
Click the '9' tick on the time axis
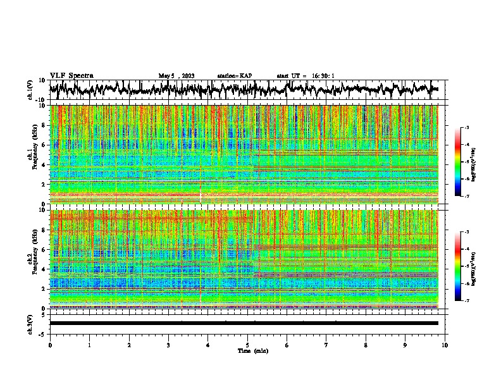pos(405,345)
